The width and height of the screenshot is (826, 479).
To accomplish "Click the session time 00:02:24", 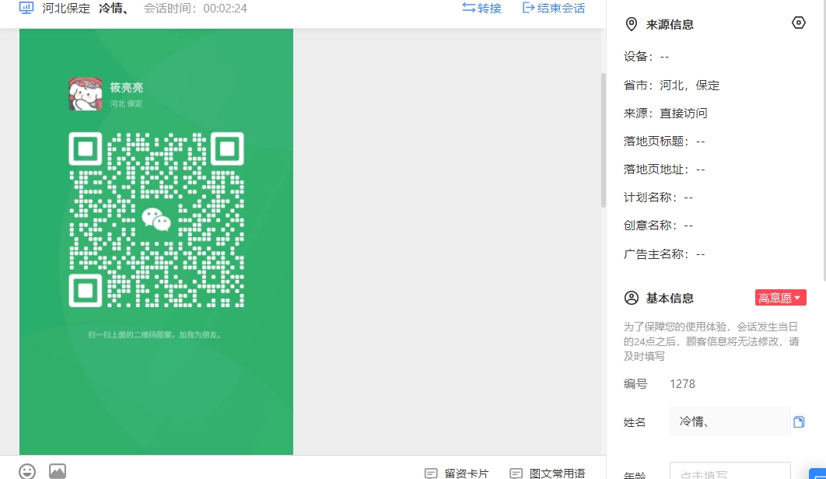I will (225, 9).
